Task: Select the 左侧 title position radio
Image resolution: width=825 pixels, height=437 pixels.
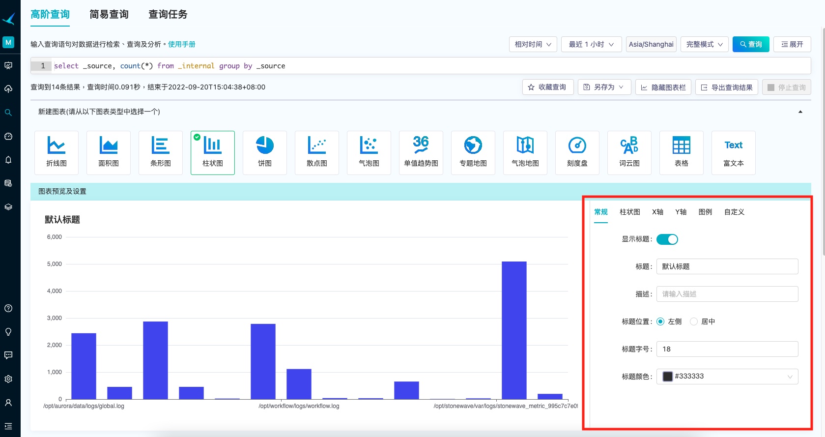Action: coord(660,321)
